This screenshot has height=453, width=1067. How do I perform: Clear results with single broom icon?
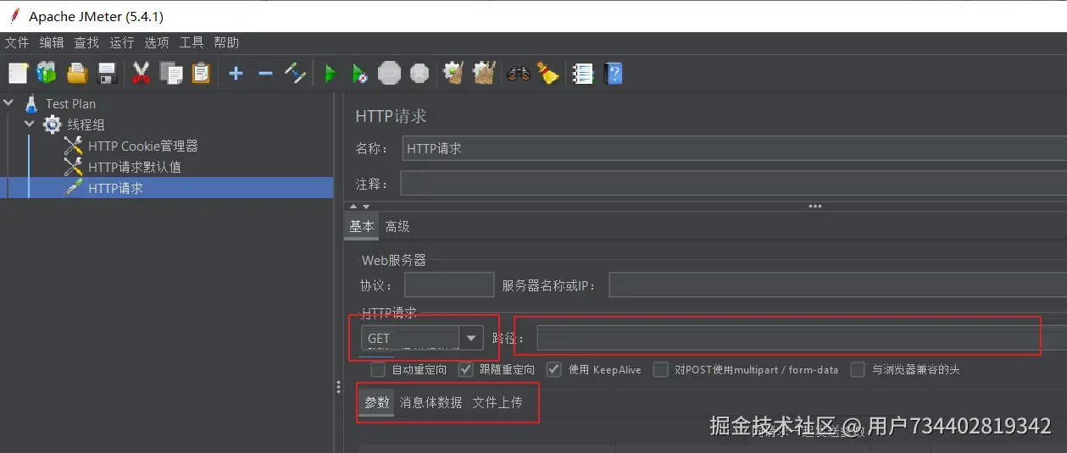pos(453,74)
